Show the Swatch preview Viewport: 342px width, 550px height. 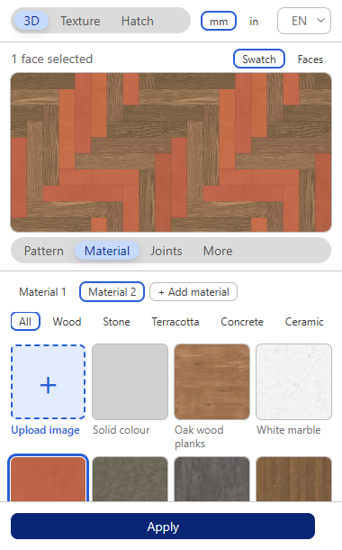(258, 59)
